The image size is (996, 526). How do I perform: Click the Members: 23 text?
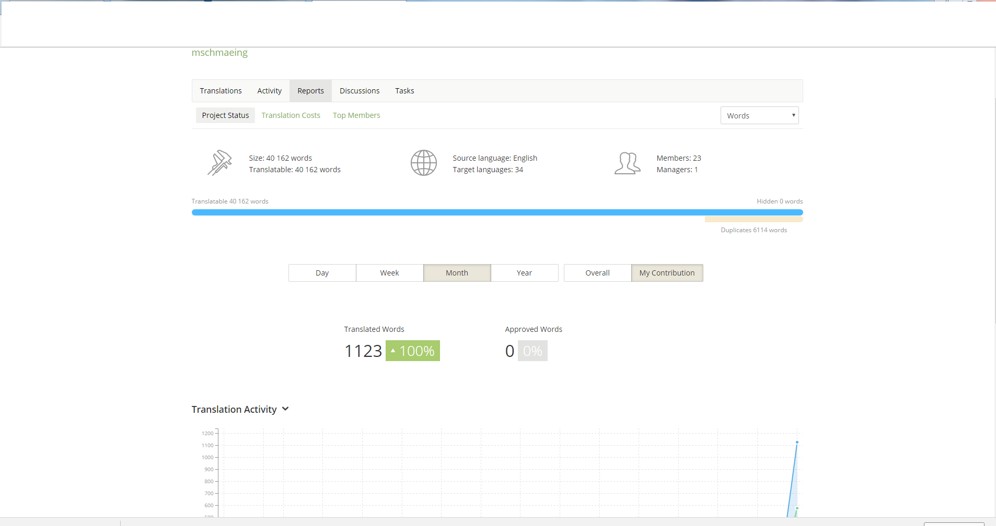pyautogui.click(x=679, y=158)
